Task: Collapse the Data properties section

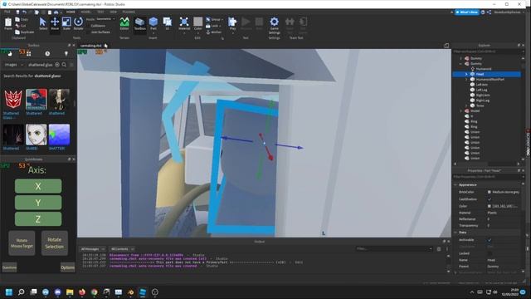Action: pos(455,233)
